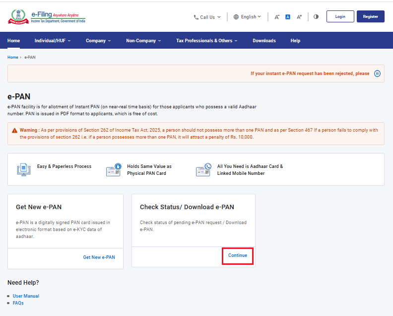
Task: Click 'Holds Same Value as Physical PAN Card' text
Action: [x=149, y=170]
